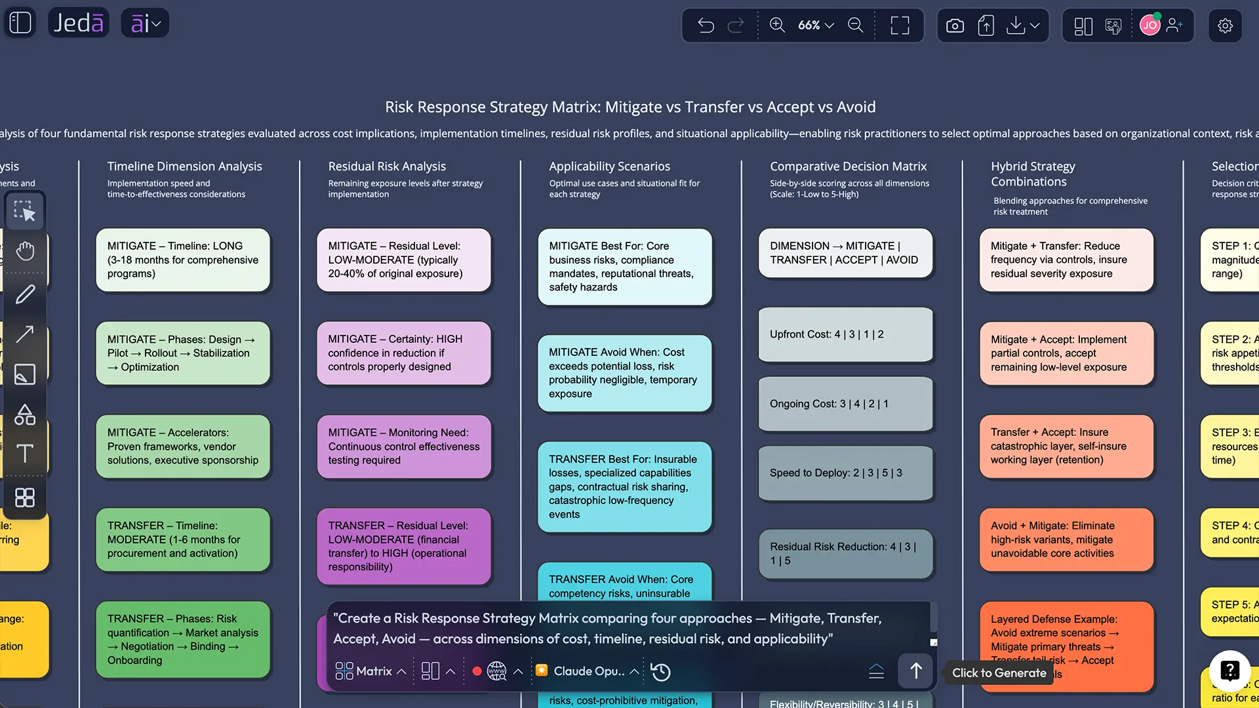Select the Comparative Decision Matrix column header

pyautogui.click(x=849, y=167)
